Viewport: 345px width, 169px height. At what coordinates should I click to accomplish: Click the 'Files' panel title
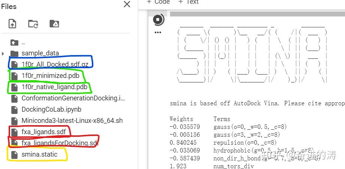tap(9, 6)
